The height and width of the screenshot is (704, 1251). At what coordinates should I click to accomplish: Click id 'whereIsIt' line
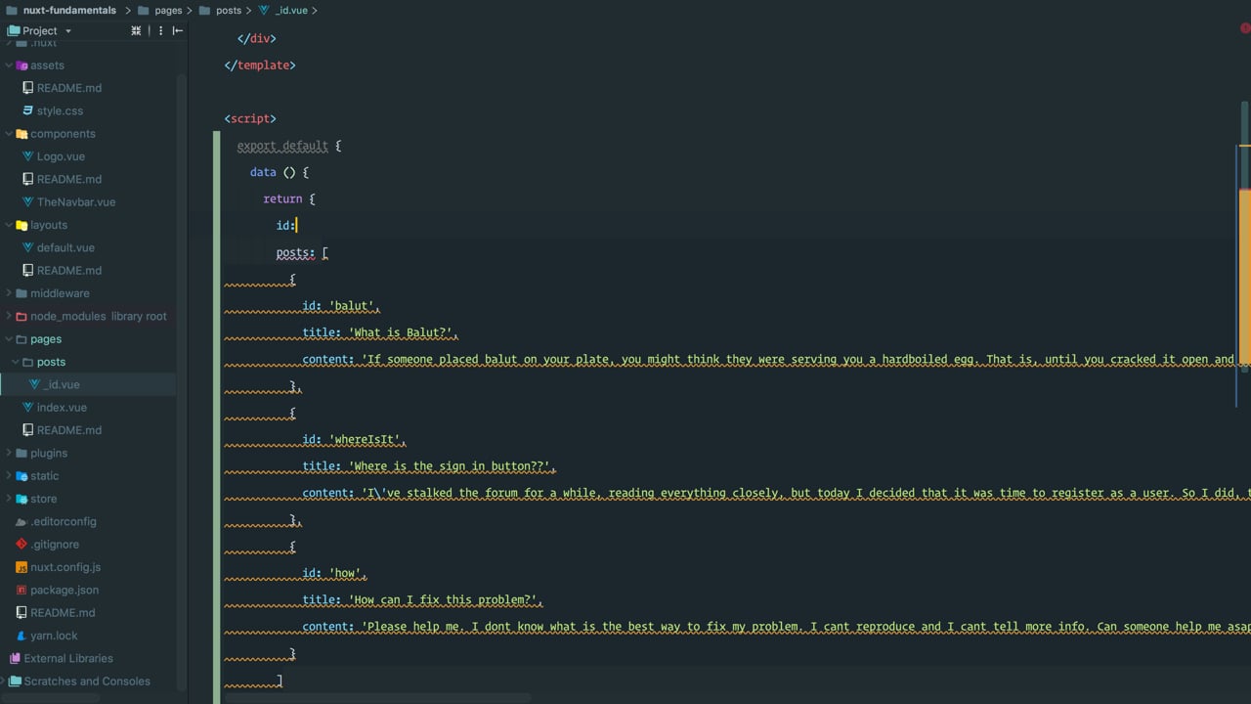click(x=354, y=440)
